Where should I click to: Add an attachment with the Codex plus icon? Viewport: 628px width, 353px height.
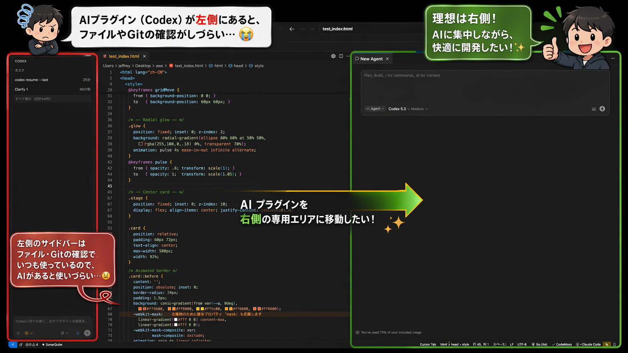click(x=18, y=333)
